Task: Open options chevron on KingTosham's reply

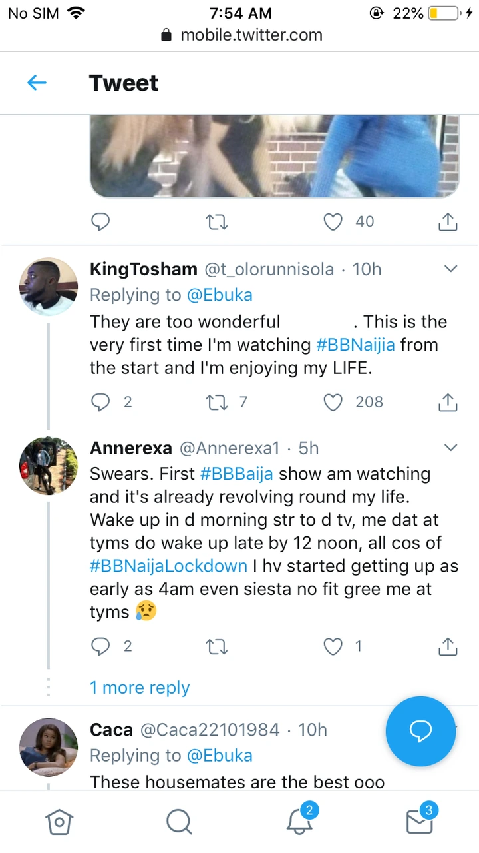Action: click(x=450, y=269)
